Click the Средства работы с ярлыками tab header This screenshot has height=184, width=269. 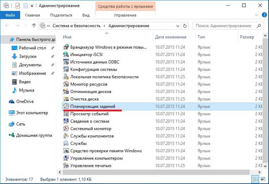pos(125,6)
